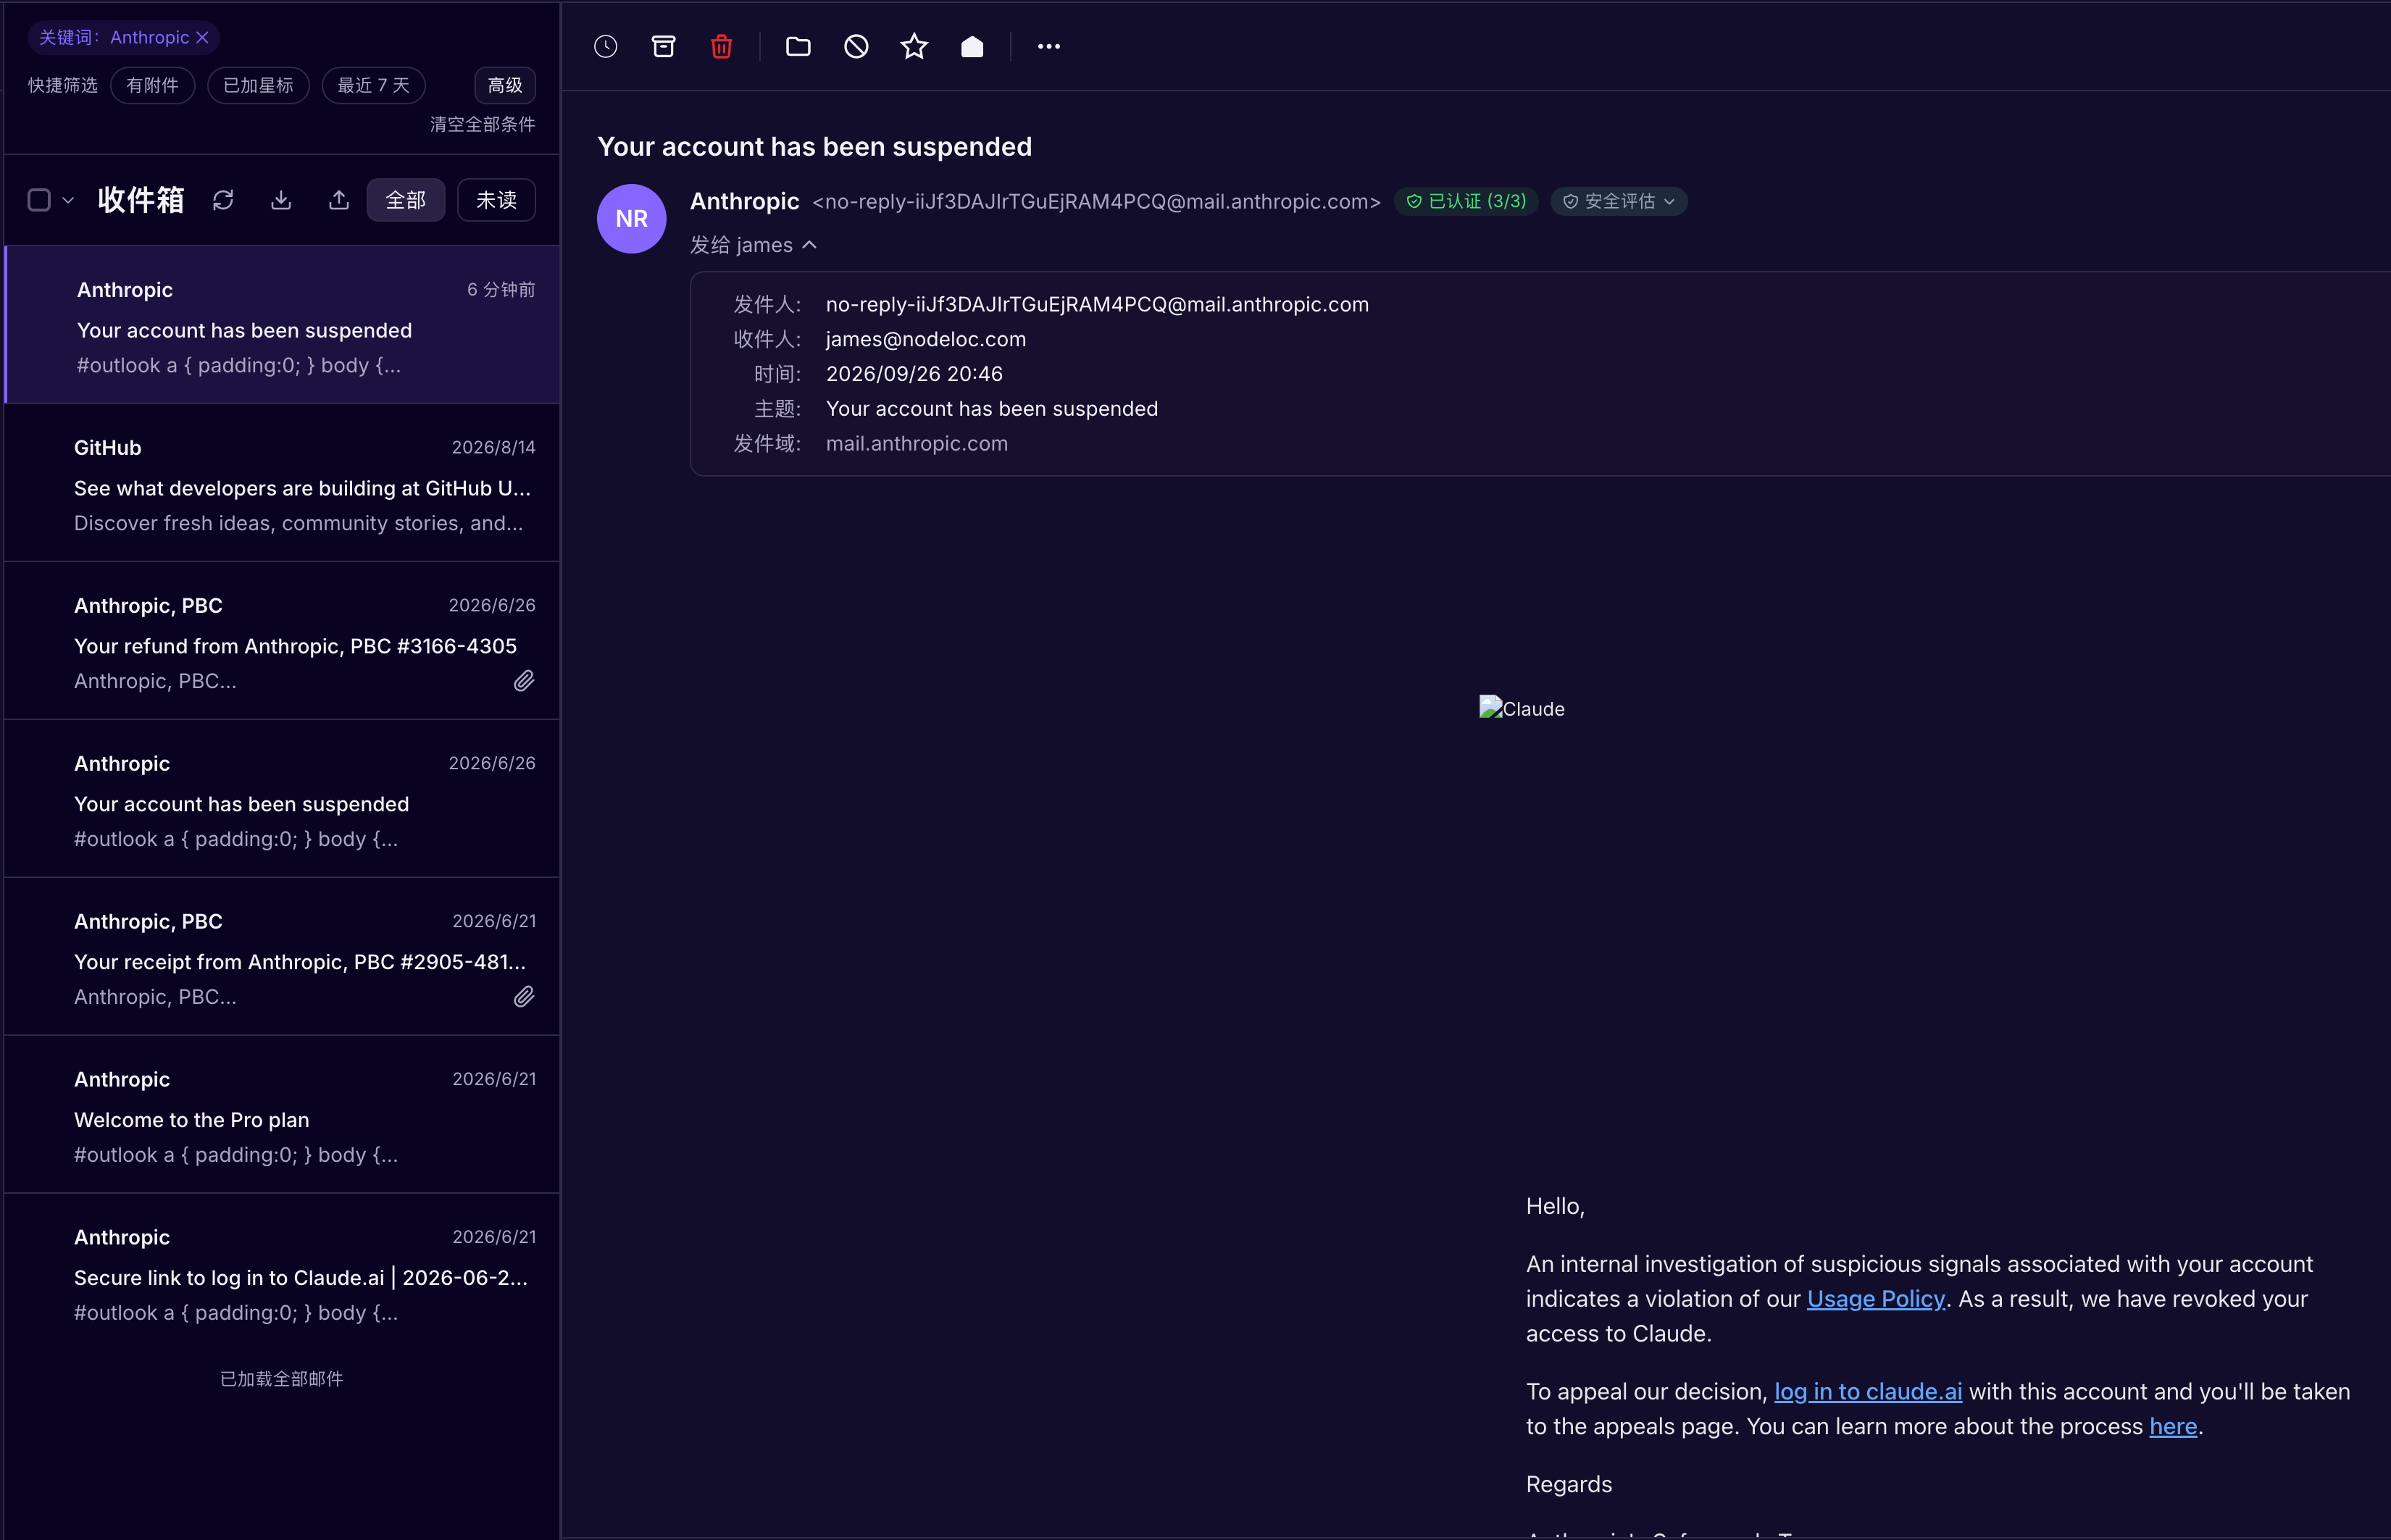Click the download icon beside 收件箱

pyautogui.click(x=281, y=200)
